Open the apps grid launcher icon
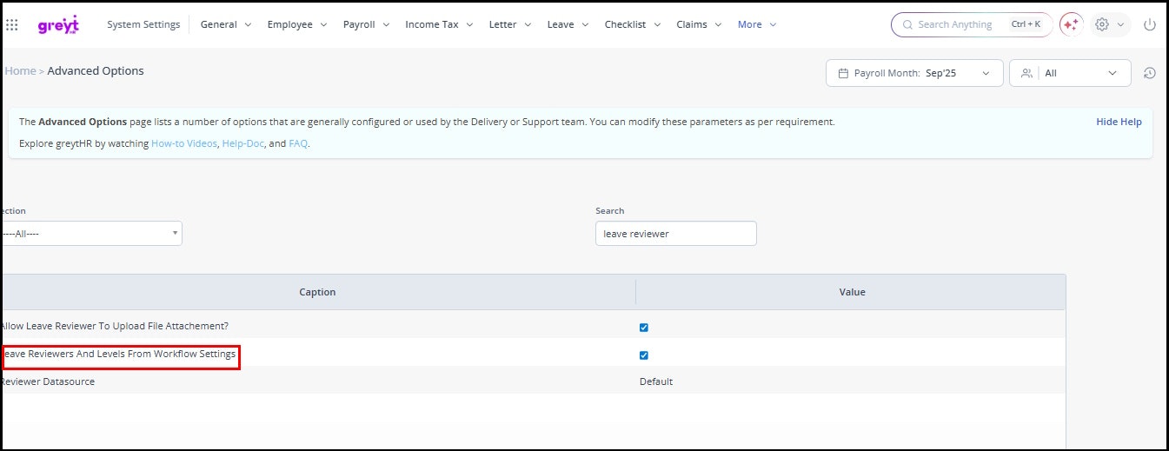The image size is (1169, 451). click(x=12, y=25)
